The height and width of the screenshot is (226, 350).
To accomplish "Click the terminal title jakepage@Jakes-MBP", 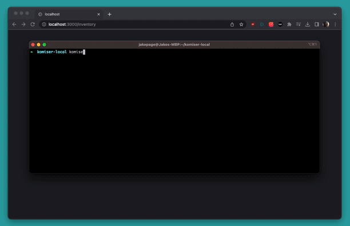I will click(174, 45).
